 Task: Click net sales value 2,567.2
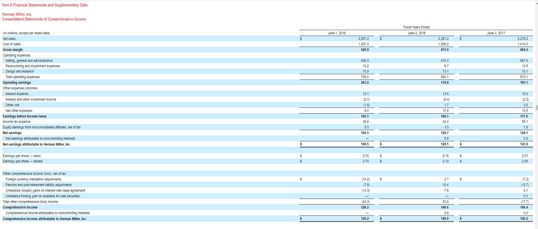coord(363,39)
